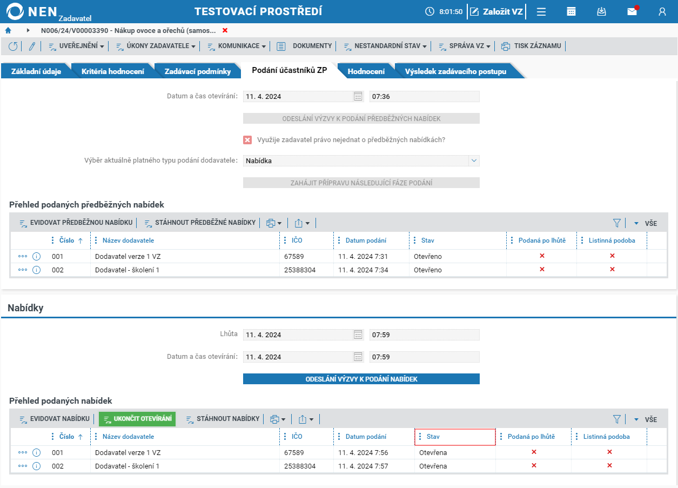The image size is (678, 488).
Task: Open the Zadávací podmínky tab
Action: 198,71
